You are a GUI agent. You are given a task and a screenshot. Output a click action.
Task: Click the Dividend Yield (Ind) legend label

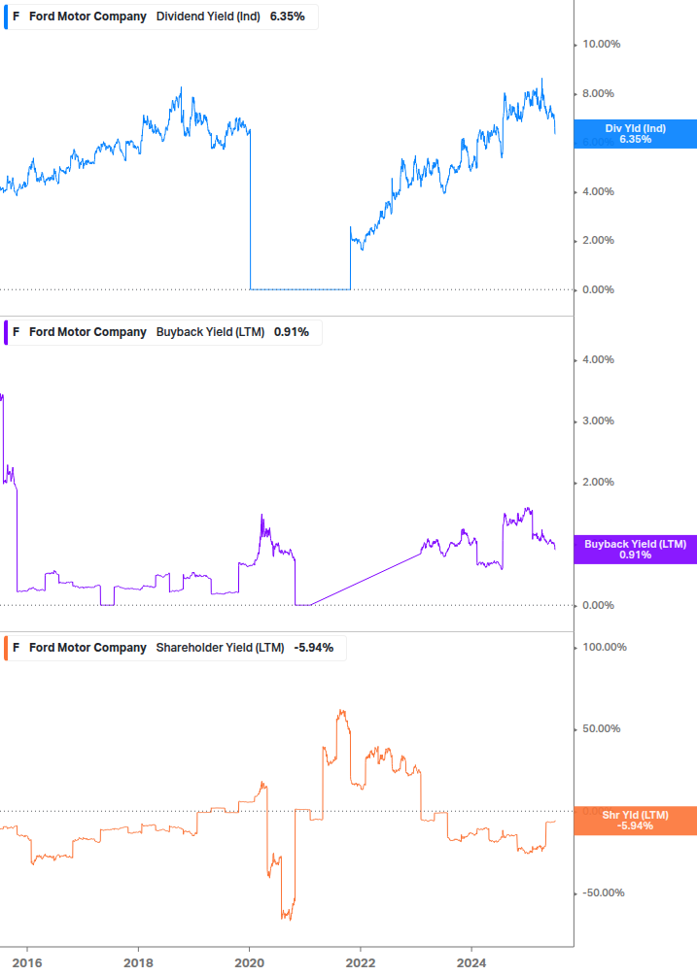coord(208,17)
